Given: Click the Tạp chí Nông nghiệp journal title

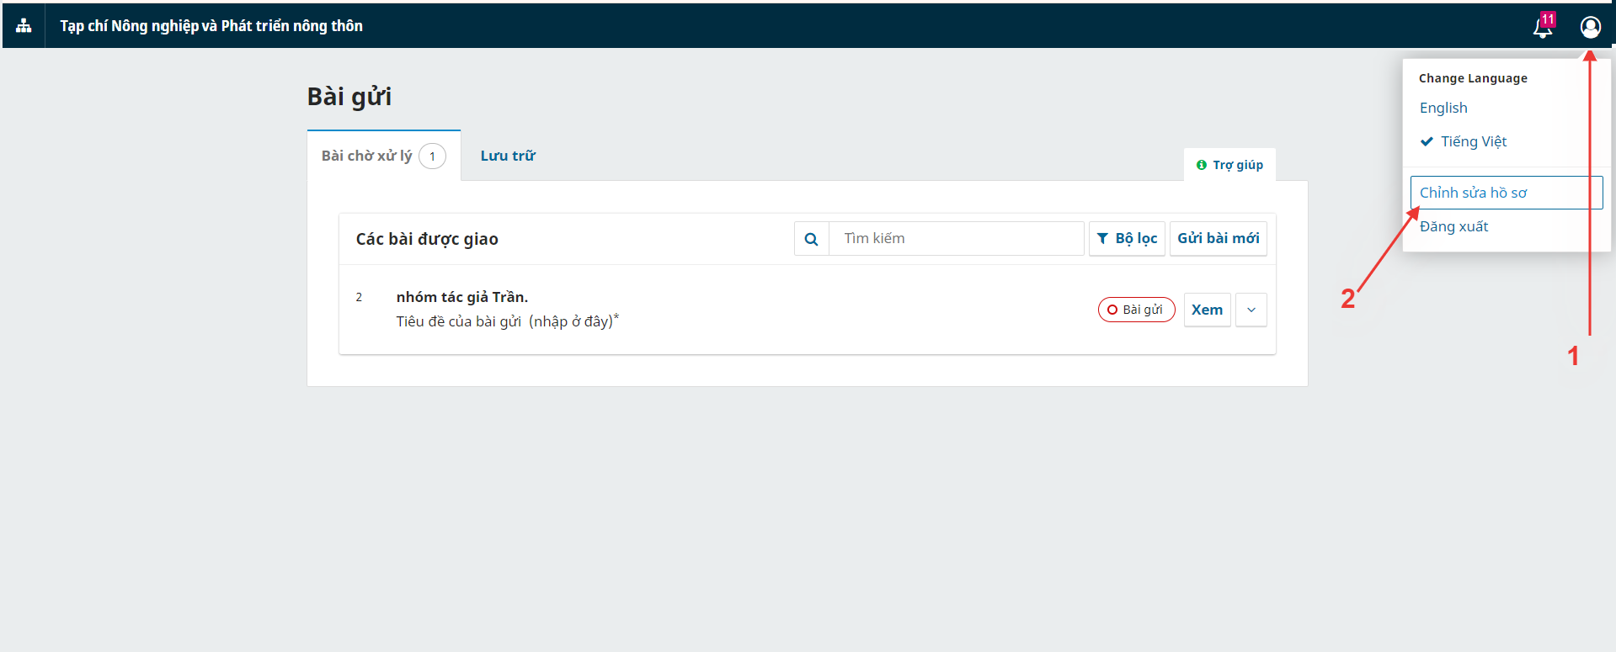Looking at the screenshot, I should click(211, 26).
